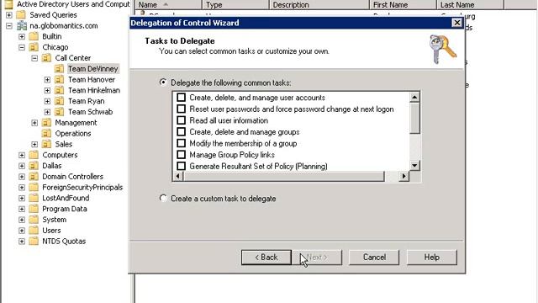Close the Delegation of Control Wizard dialog
This screenshot has height=303, width=538.
coord(456,23)
